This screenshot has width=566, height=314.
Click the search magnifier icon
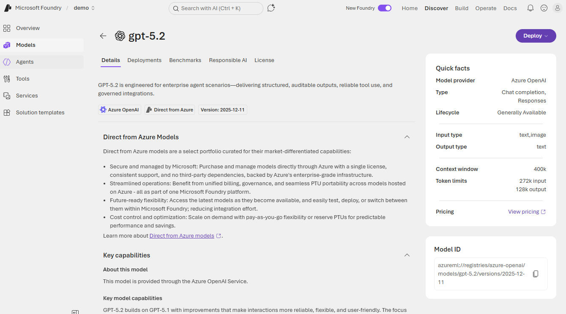pos(175,8)
